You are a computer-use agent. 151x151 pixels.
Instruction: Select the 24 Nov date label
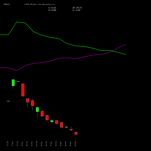tap(37, 143)
